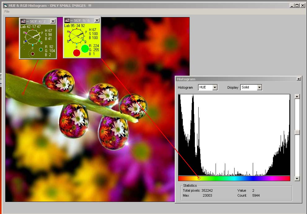Image resolution: width=307 pixels, height=214 pixels.
Task: Close the 5GY 9/6 color sample panel
Action: [x=97, y=20]
